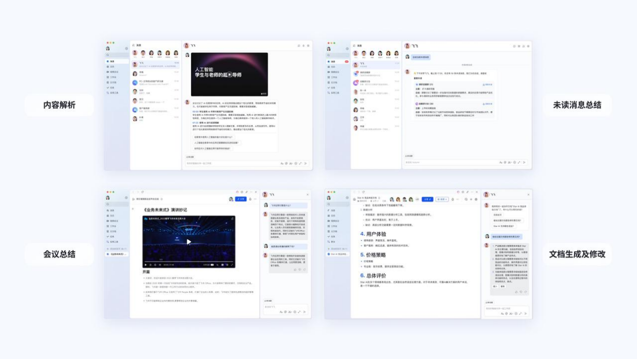Focus AI chat input in 会议总结 window
The width and height of the screenshot is (637, 359).
286,310
